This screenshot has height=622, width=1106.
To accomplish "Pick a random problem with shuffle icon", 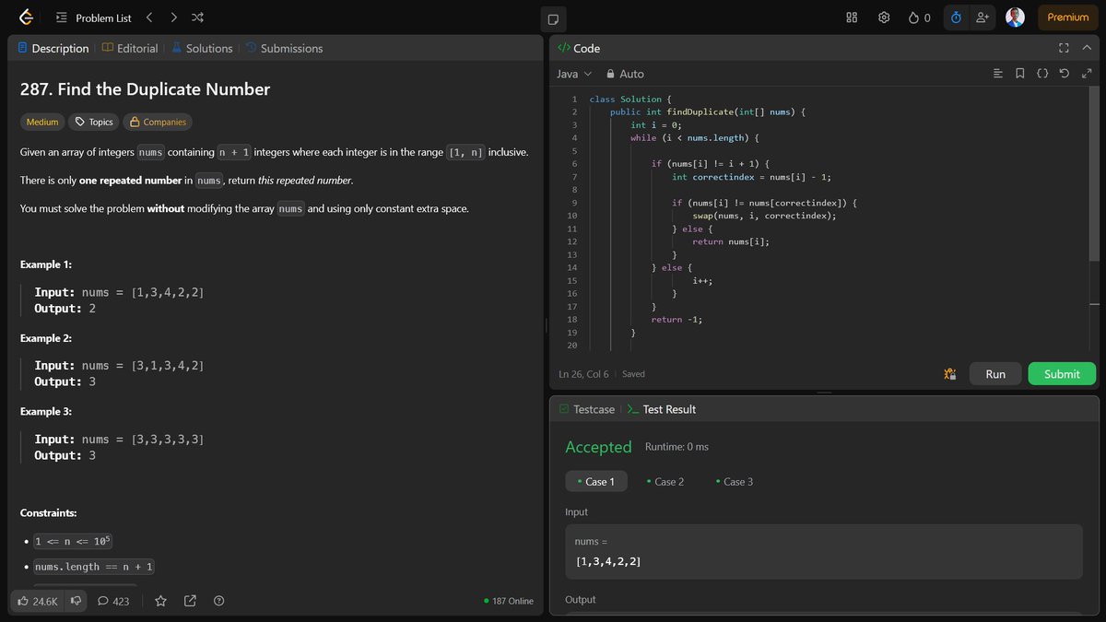I will pyautogui.click(x=197, y=18).
